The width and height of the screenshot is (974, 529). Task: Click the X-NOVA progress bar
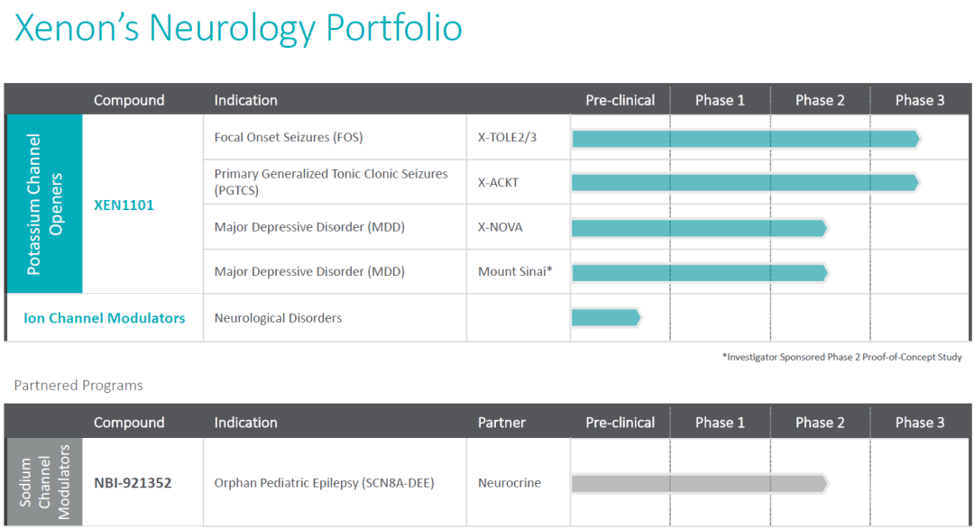[x=699, y=227]
